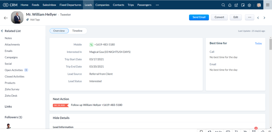The image size is (272, 132).
Task: Click the quick create plus icon
Action: (236, 5)
